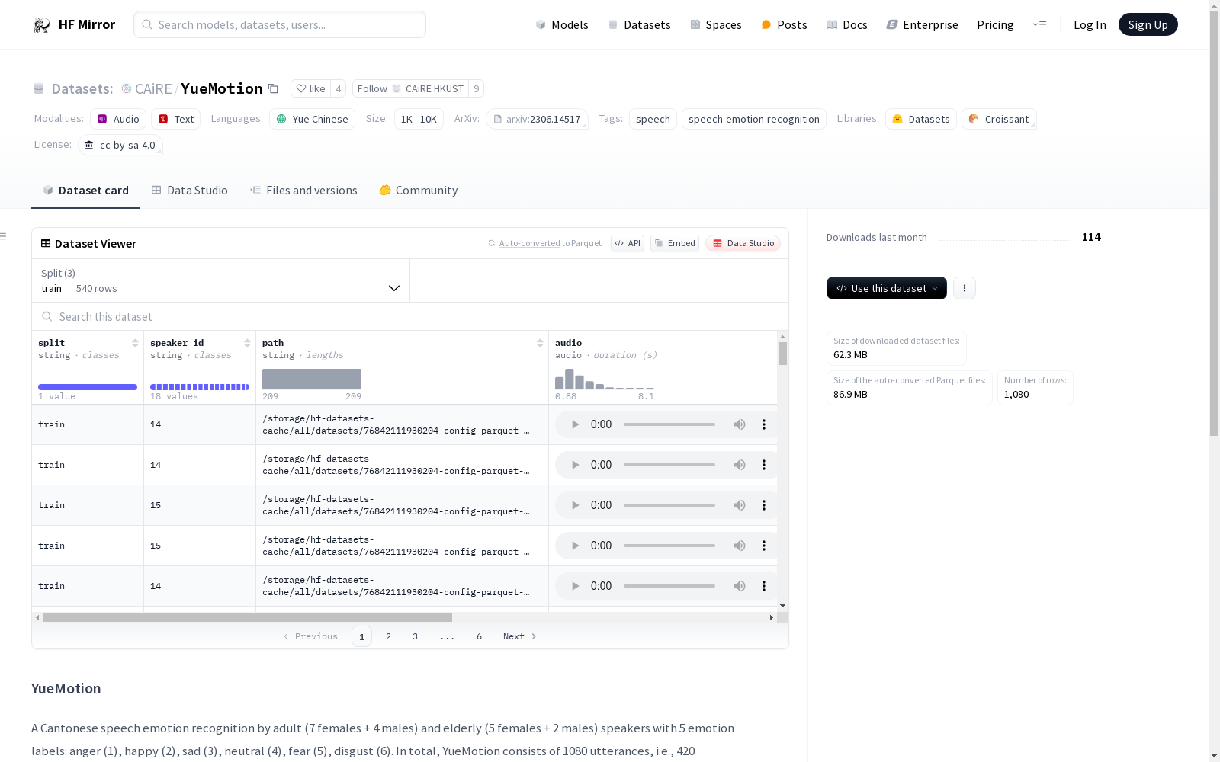Click the table's scroll-right arrow

(x=772, y=617)
